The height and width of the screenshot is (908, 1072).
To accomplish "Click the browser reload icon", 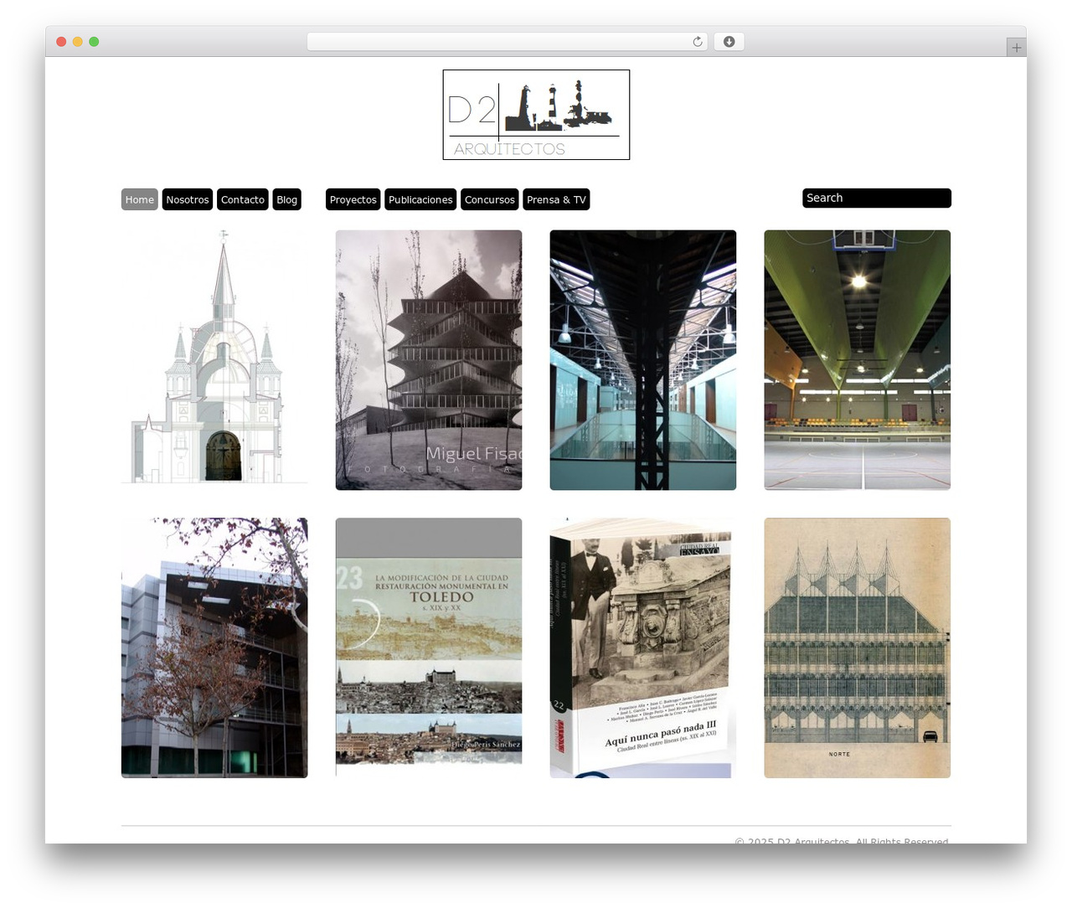I will tap(697, 42).
